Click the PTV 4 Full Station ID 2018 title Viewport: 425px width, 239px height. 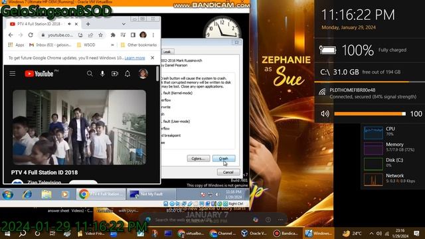point(44,173)
